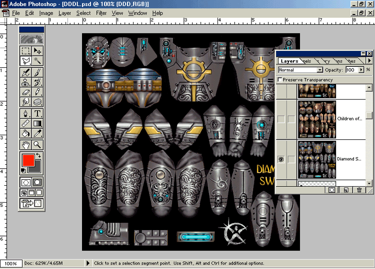Viewport: 375px width, 269px height.
Task: Select the Magic Wand tool
Action: [38, 61]
